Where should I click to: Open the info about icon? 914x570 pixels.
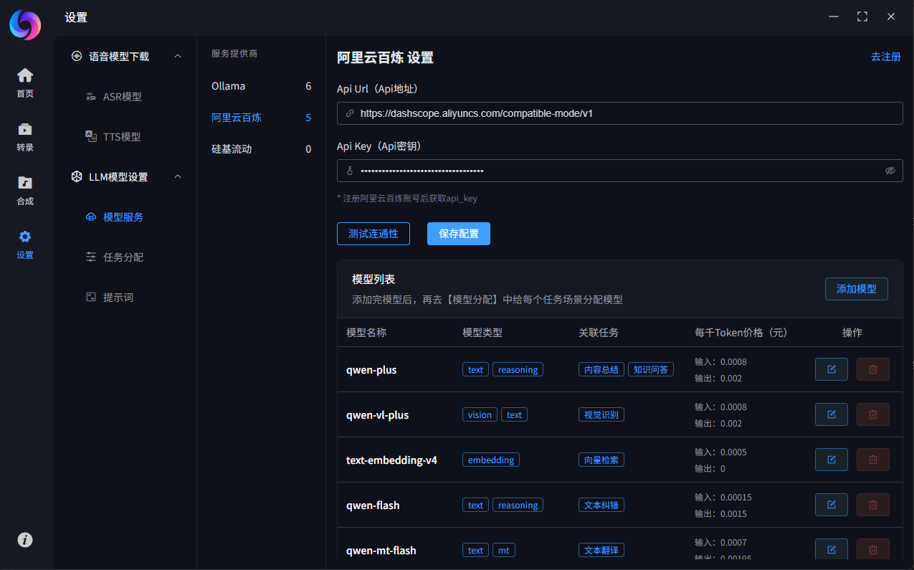tap(25, 540)
